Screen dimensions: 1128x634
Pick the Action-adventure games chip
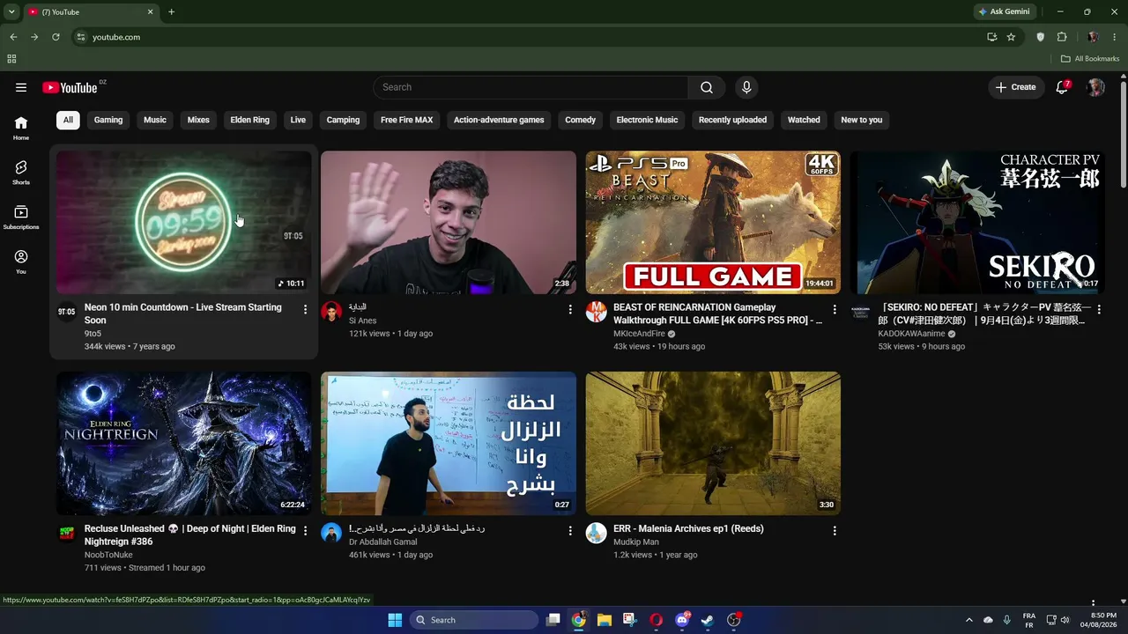coord(499,120)
